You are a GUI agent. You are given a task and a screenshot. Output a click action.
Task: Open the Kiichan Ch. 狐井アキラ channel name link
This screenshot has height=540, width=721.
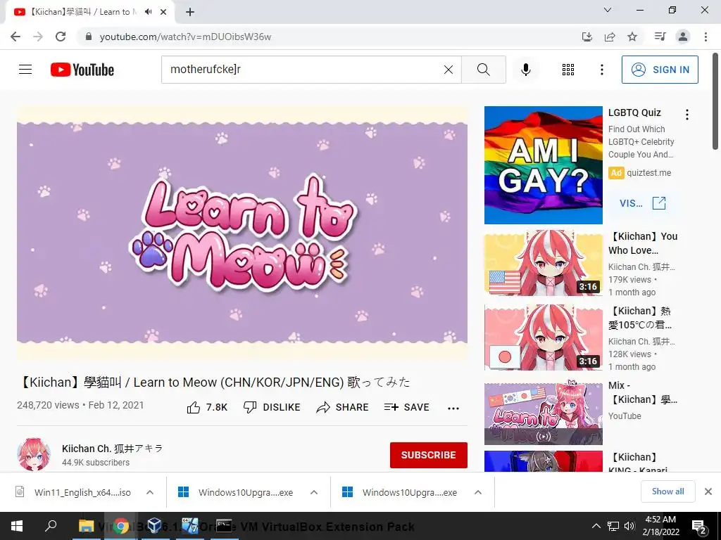tap(112, 448)
